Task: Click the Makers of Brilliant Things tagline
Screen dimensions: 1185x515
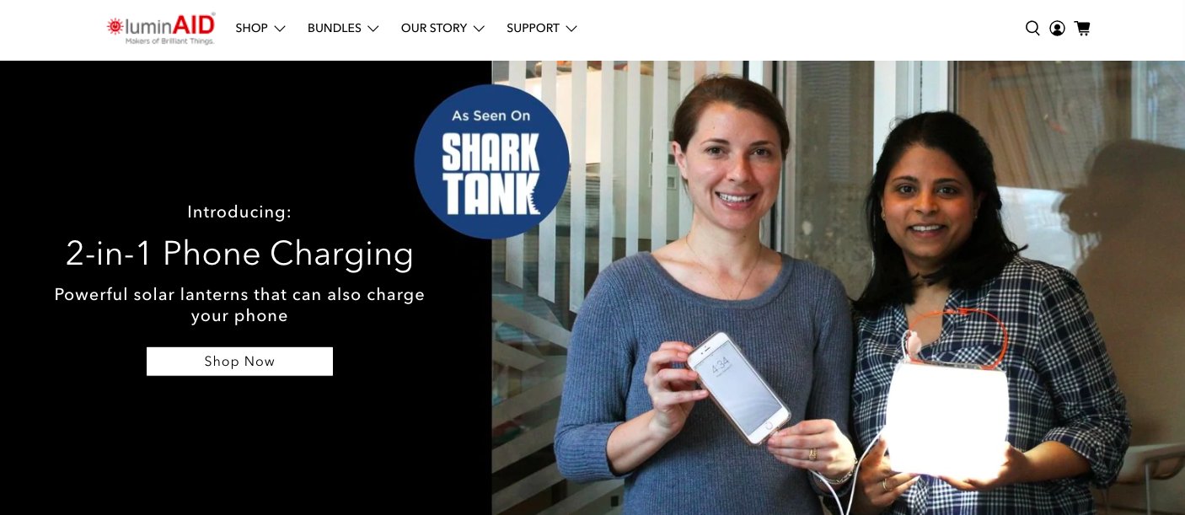Action: (x=169, y=40)
